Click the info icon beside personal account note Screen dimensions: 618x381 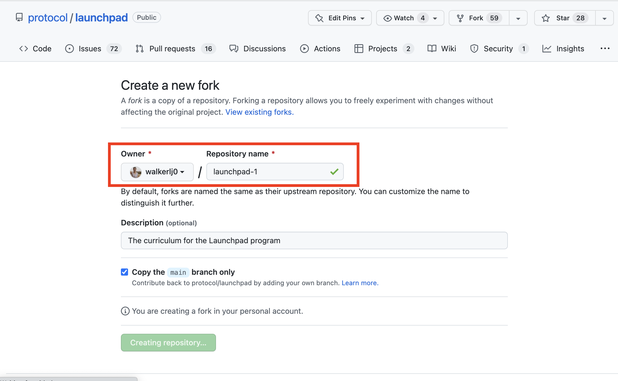coord(125,311)
